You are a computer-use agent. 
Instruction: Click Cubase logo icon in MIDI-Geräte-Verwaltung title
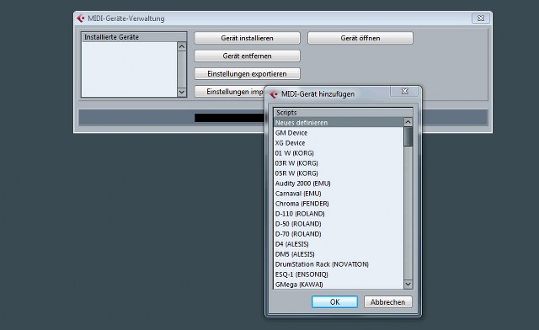[81, 19]
